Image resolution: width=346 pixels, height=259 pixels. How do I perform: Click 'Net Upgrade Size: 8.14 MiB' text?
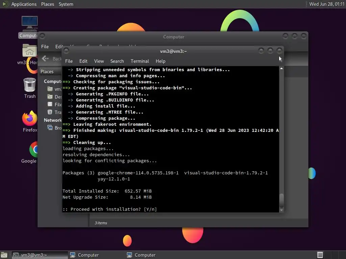click(x=107, y=197)
